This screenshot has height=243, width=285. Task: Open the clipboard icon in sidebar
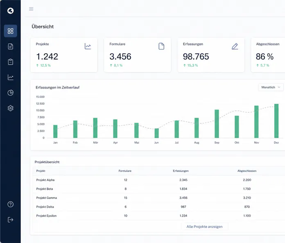10,62
